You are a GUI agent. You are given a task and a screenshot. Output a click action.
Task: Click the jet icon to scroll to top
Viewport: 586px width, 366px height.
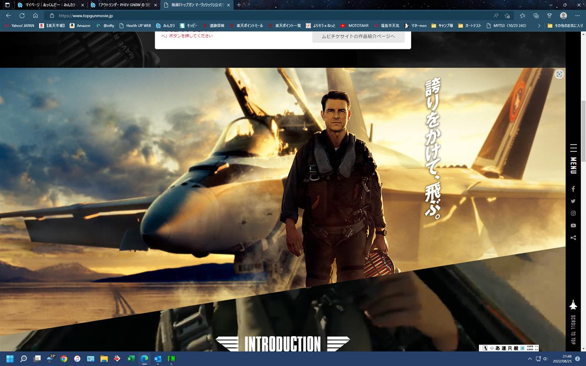(573, 305)
